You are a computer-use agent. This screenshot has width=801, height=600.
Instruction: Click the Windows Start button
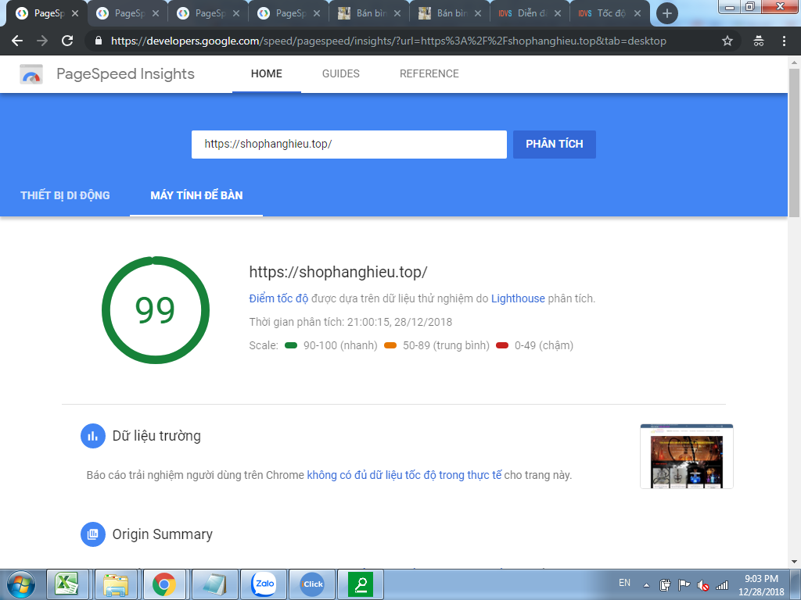(x=20, y=584)
